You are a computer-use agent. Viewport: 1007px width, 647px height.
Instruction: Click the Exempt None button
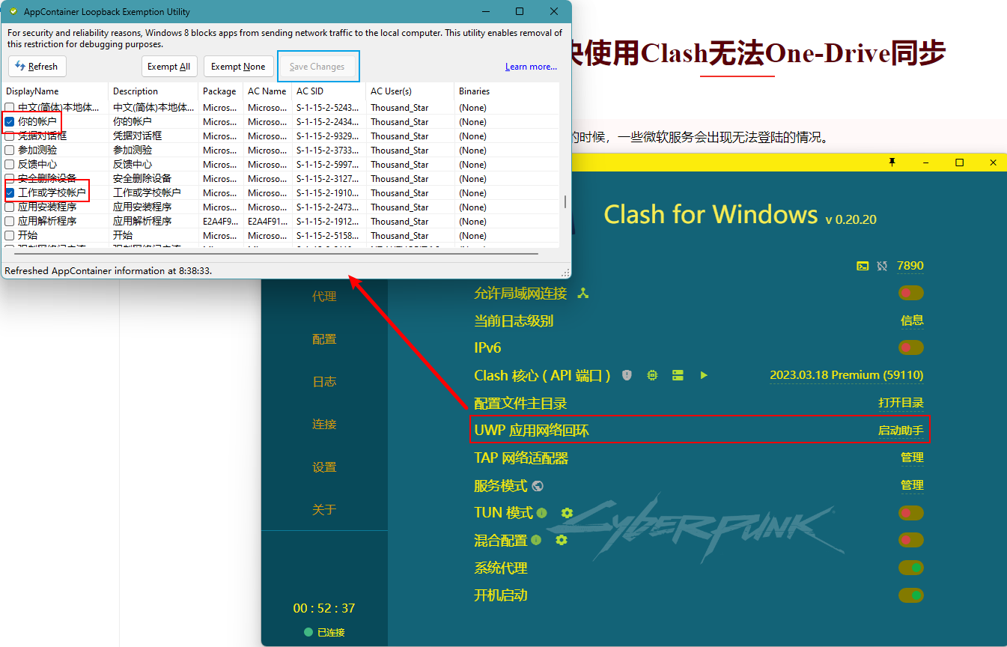(x=238, y=67)
